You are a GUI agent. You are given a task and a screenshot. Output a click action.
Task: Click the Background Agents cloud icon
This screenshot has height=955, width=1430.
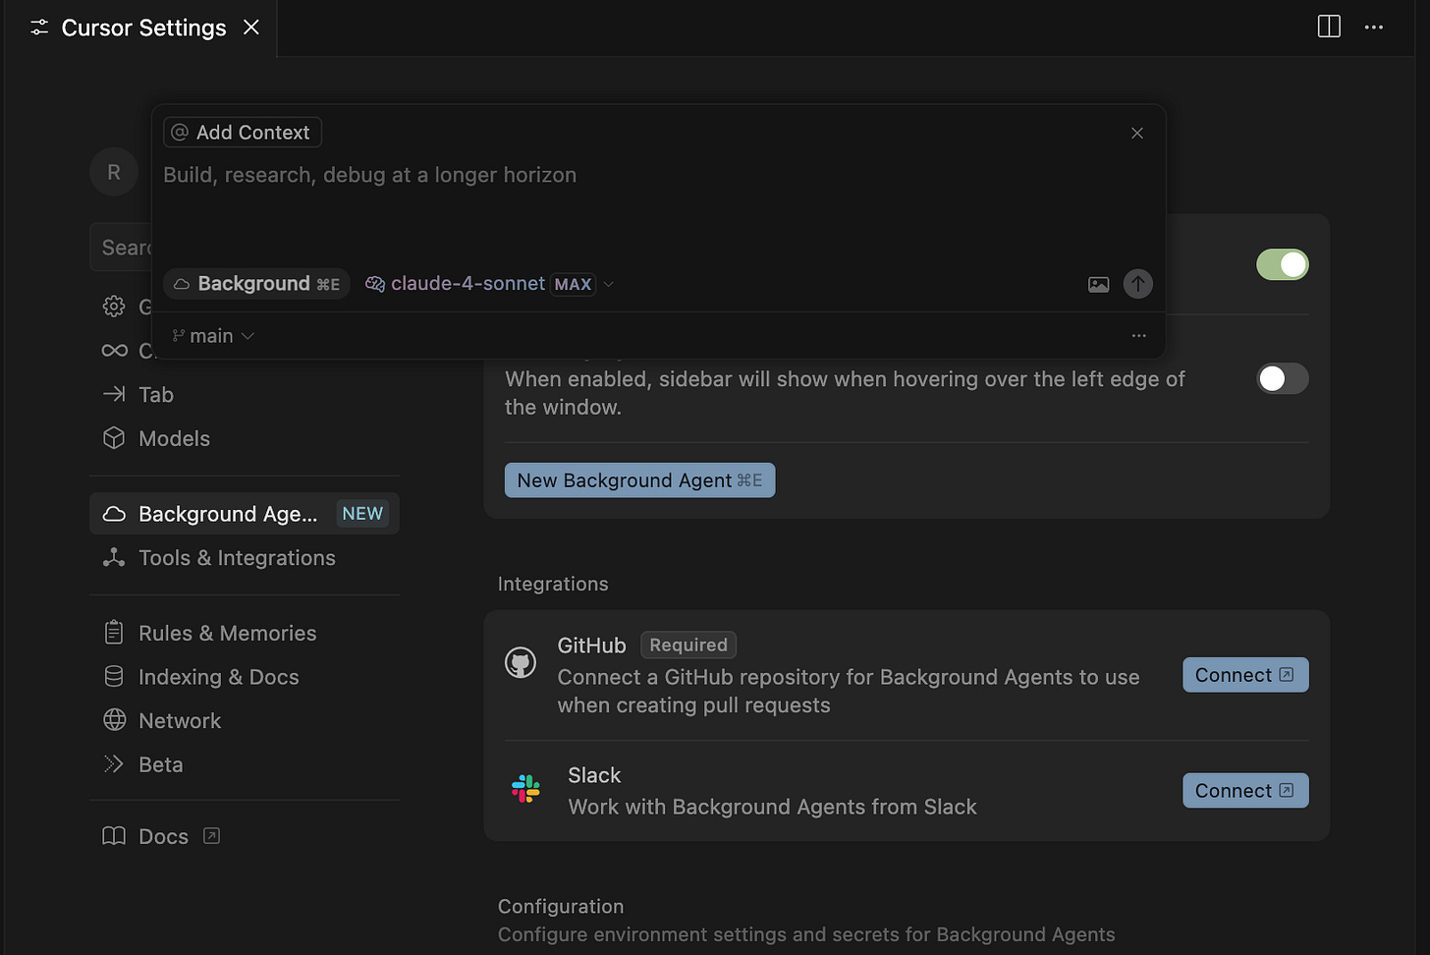pyautogui.click(x=114, y=514)
